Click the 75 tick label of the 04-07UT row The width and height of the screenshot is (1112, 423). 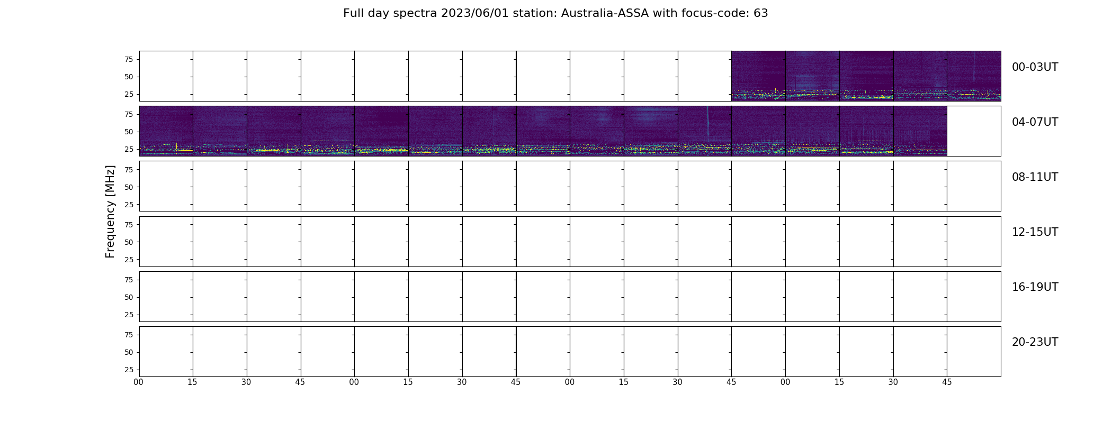[x=129, y=114]
